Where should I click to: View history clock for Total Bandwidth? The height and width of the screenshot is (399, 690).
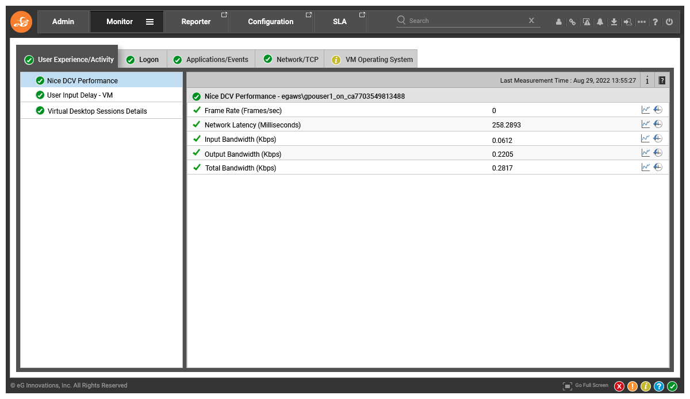[x=658, y=167]
